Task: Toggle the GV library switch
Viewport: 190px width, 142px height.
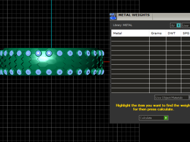Action: 175,26
